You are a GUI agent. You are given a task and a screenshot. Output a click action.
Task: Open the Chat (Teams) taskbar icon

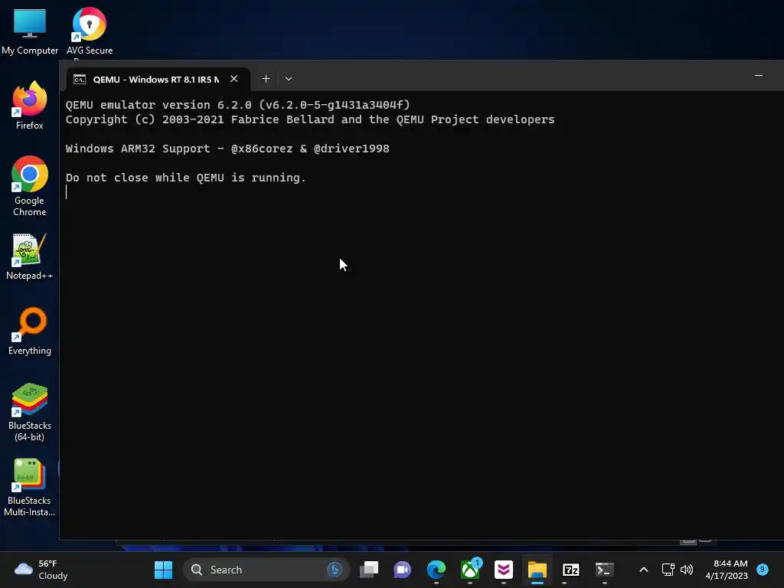click(403, 570)
